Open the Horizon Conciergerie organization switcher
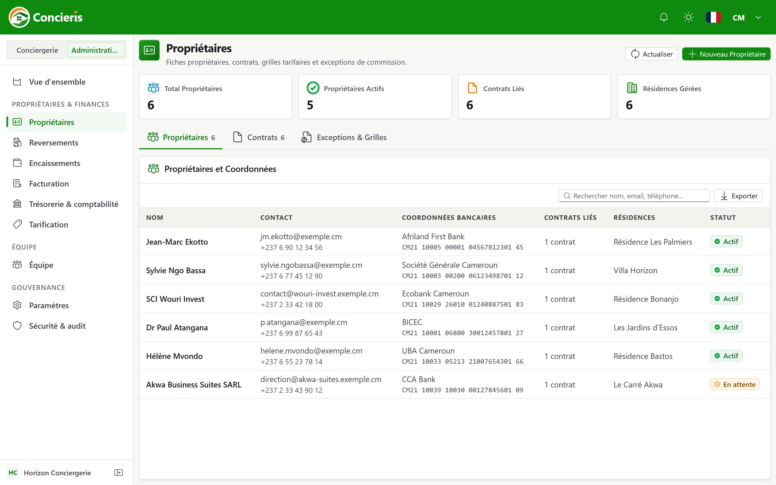Viewport: 776px width, 485px height. click(50, 473)
